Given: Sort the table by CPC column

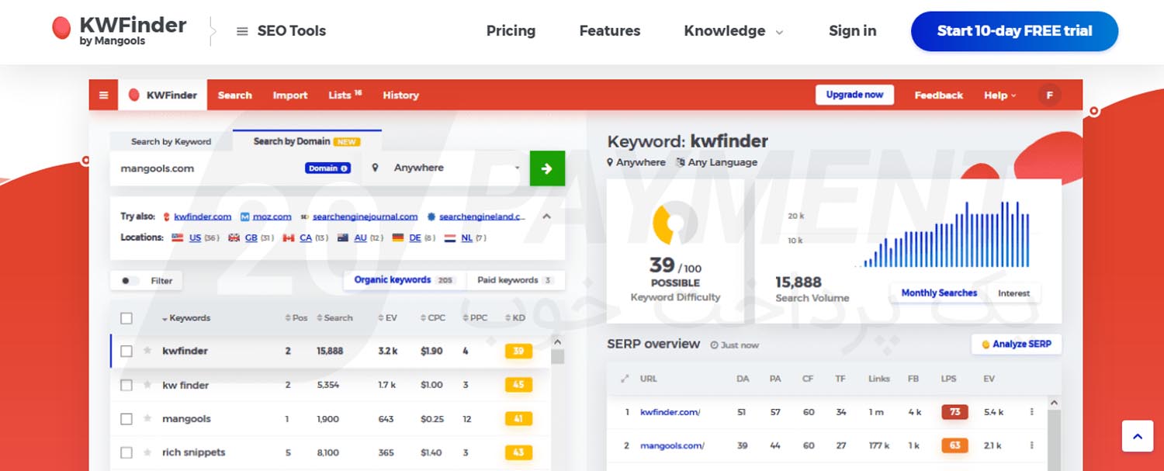Looking at the screenshot, I should [x=432, y=318].
